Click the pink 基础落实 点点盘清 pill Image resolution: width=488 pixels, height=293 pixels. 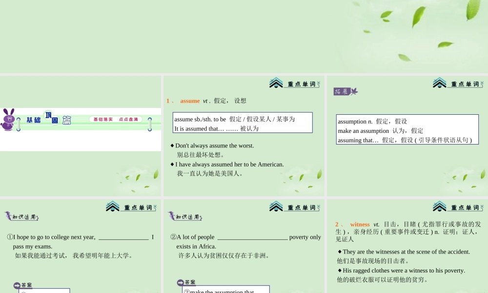116,119
